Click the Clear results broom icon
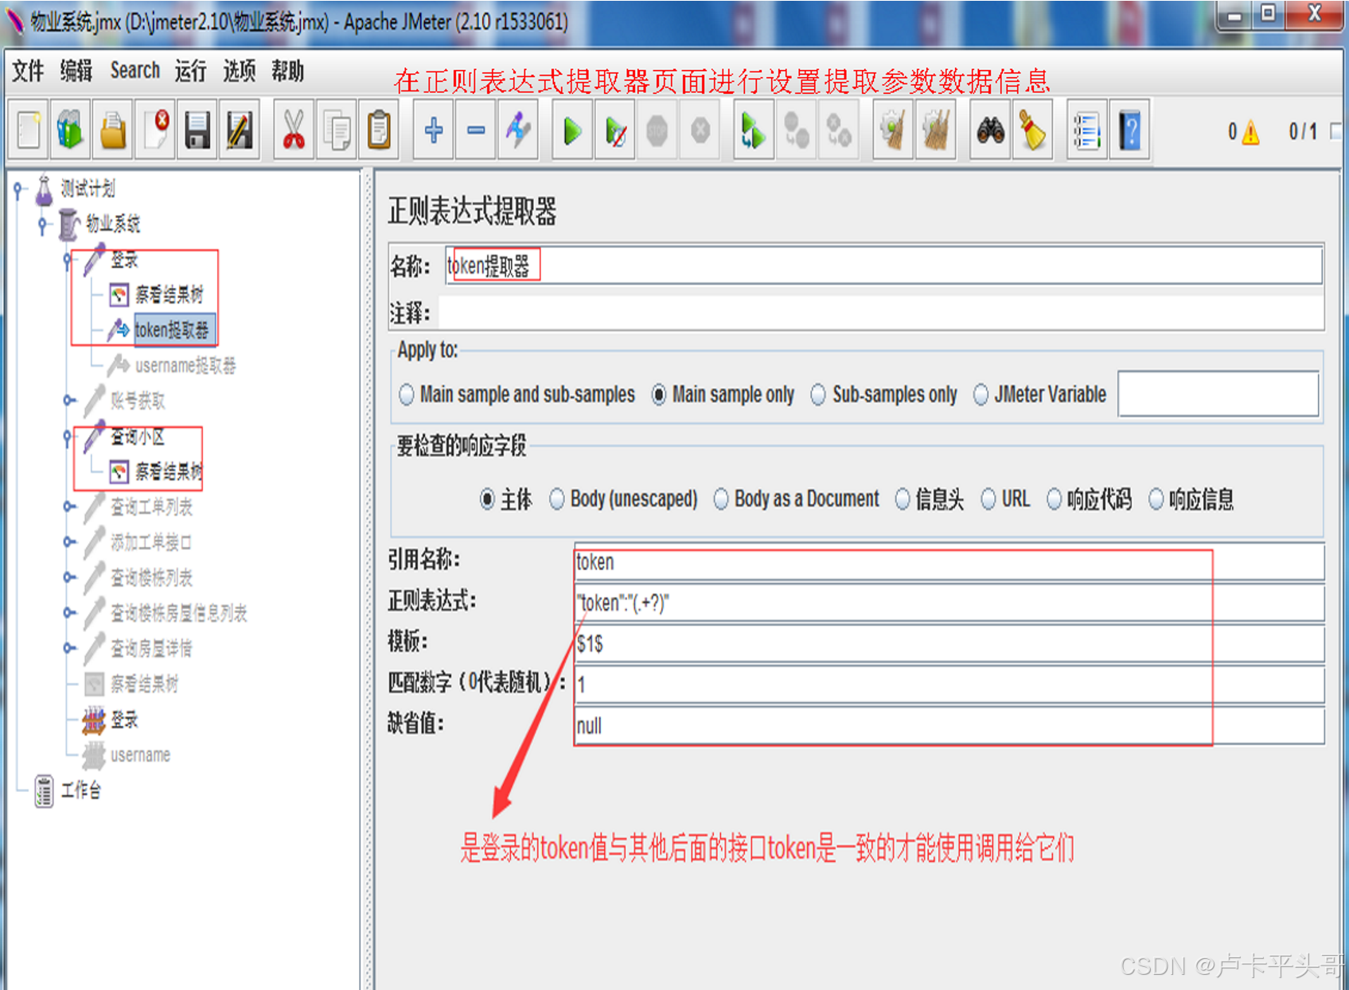The image size is (1349, 990). coord(893,130)
